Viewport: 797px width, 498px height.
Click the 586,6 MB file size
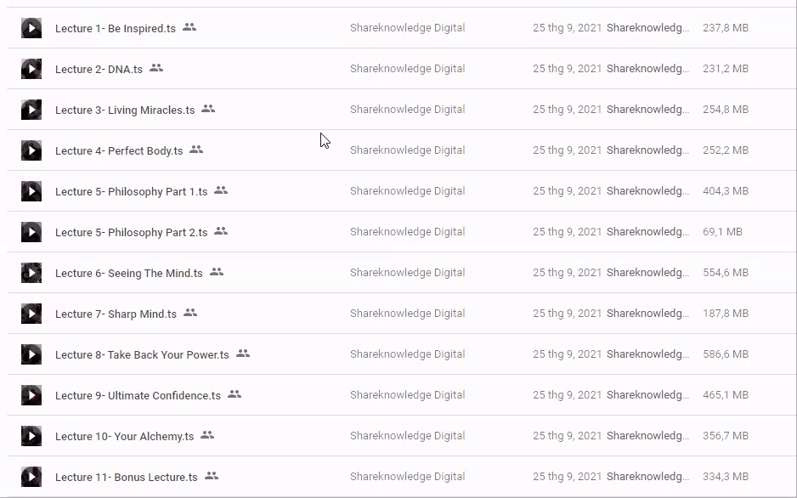[x=726, y=354]
